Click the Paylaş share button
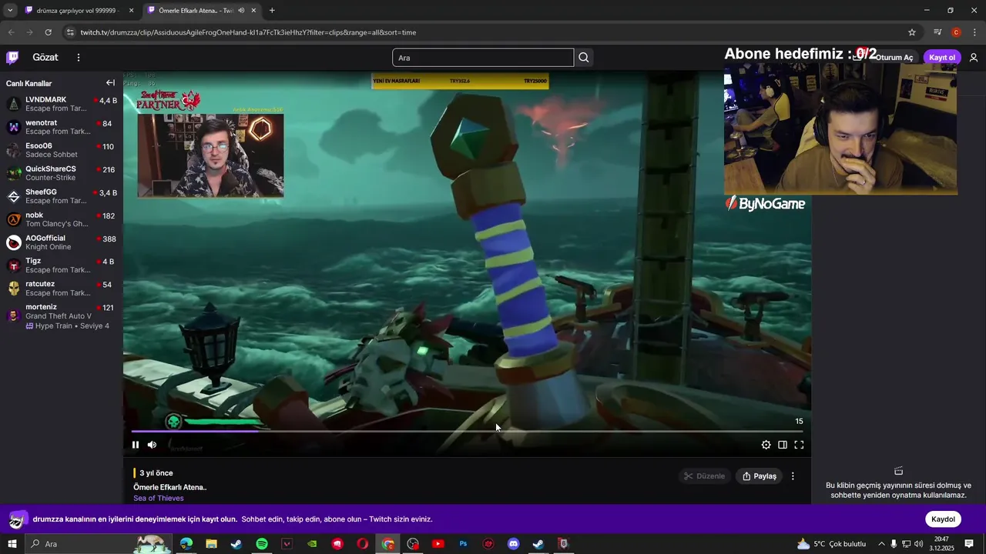 [759, 476]
